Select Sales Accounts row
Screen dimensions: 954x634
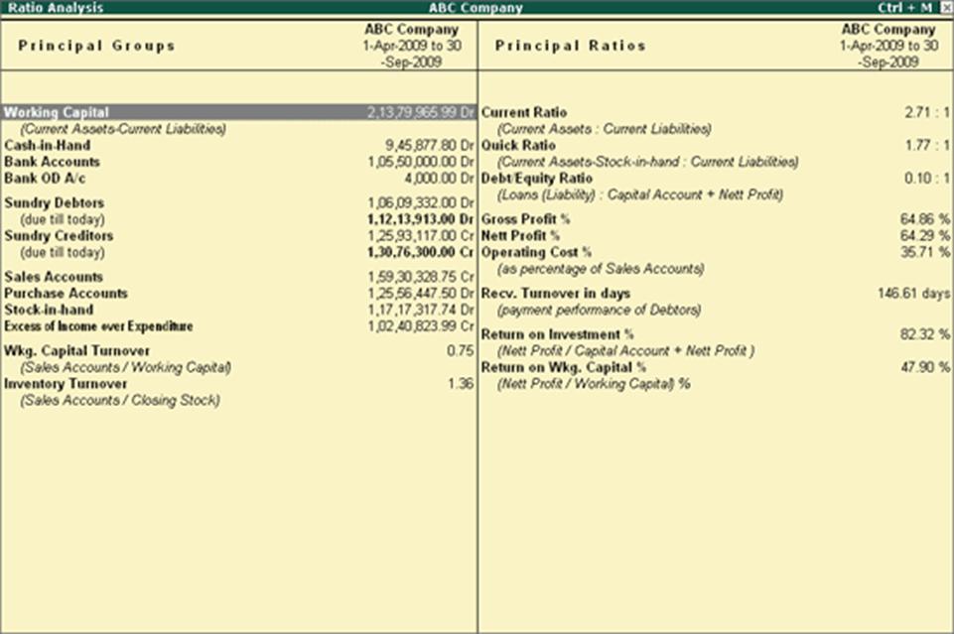pos(50,277)
